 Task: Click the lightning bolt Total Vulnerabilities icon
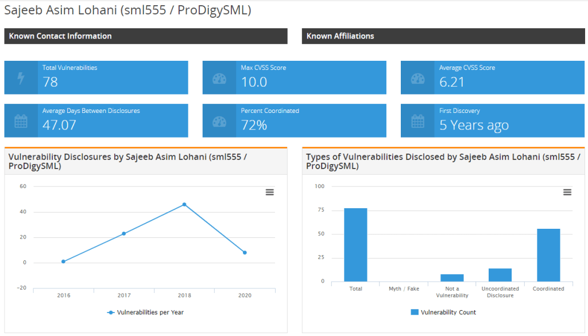21,78
